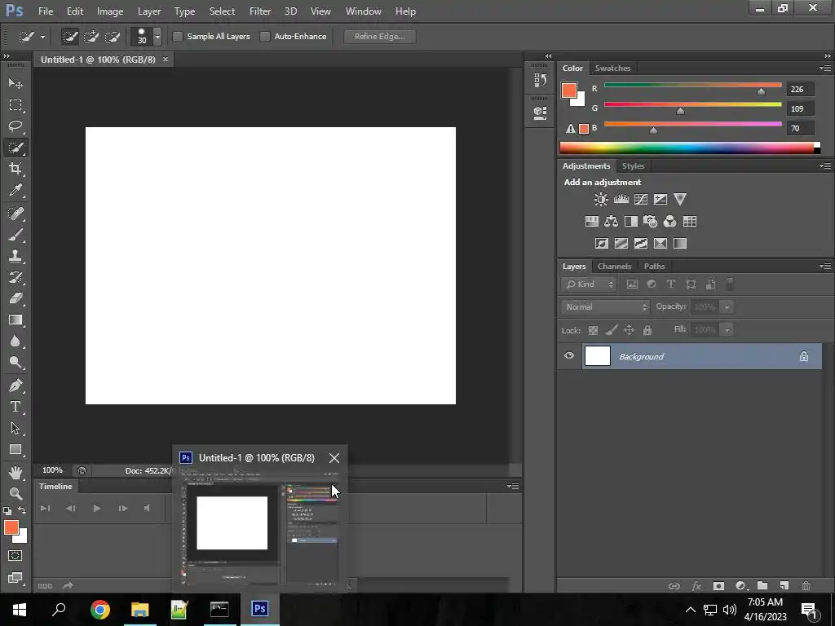Select the Eyedropper tool

coord(15,190)
